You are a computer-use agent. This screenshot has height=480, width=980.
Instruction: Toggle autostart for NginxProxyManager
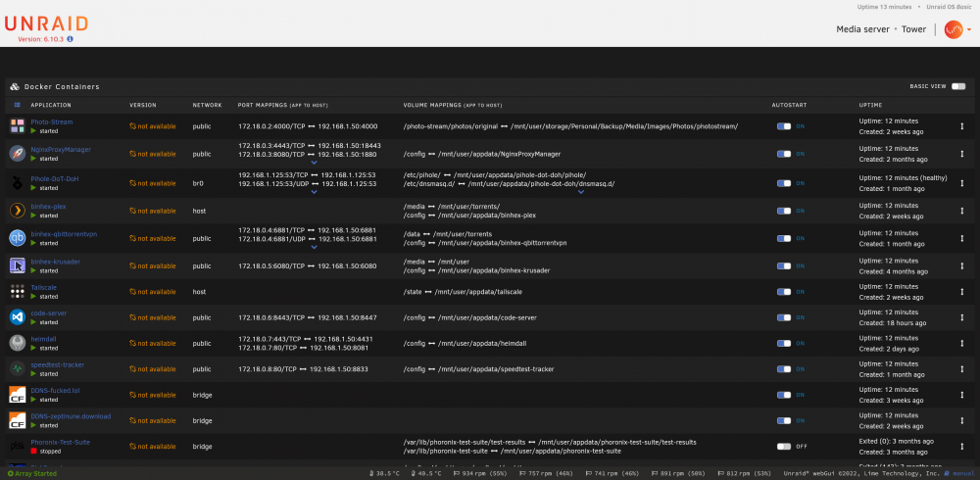point(784,154)
